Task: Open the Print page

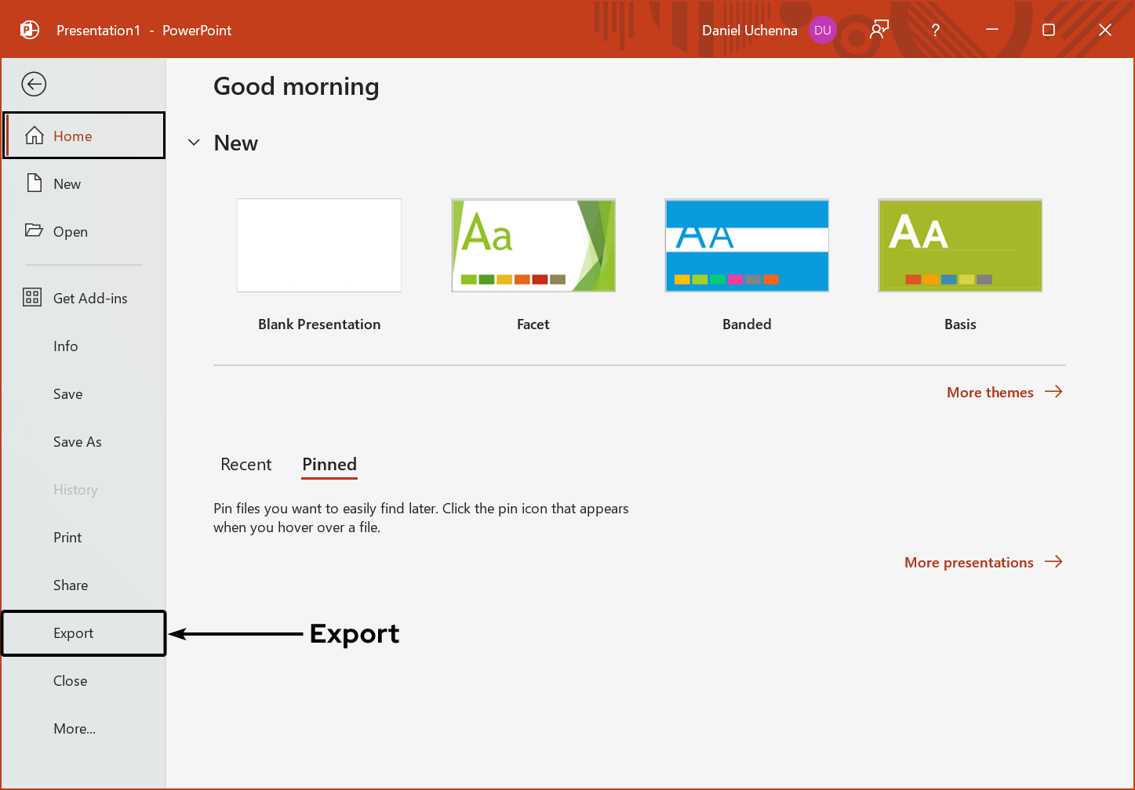Action: point(67,537)
